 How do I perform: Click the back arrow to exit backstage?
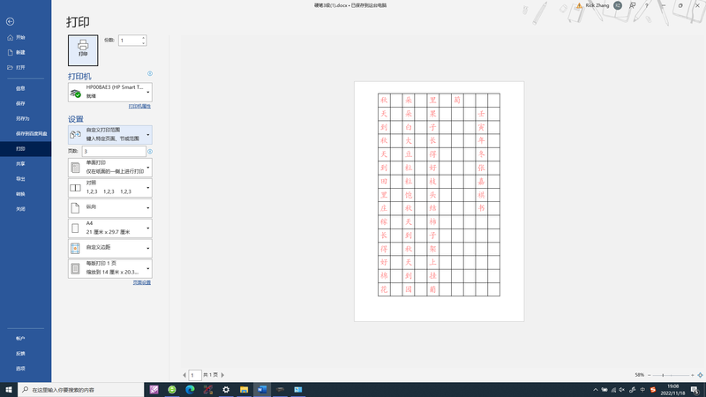(10, 21)
